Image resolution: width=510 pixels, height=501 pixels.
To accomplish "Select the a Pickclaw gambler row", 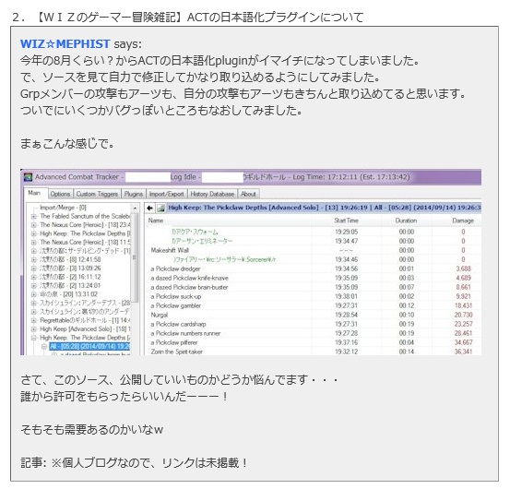I will pos(314,305).
